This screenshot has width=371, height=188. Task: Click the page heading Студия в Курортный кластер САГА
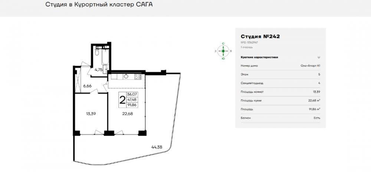coord(99,5)
